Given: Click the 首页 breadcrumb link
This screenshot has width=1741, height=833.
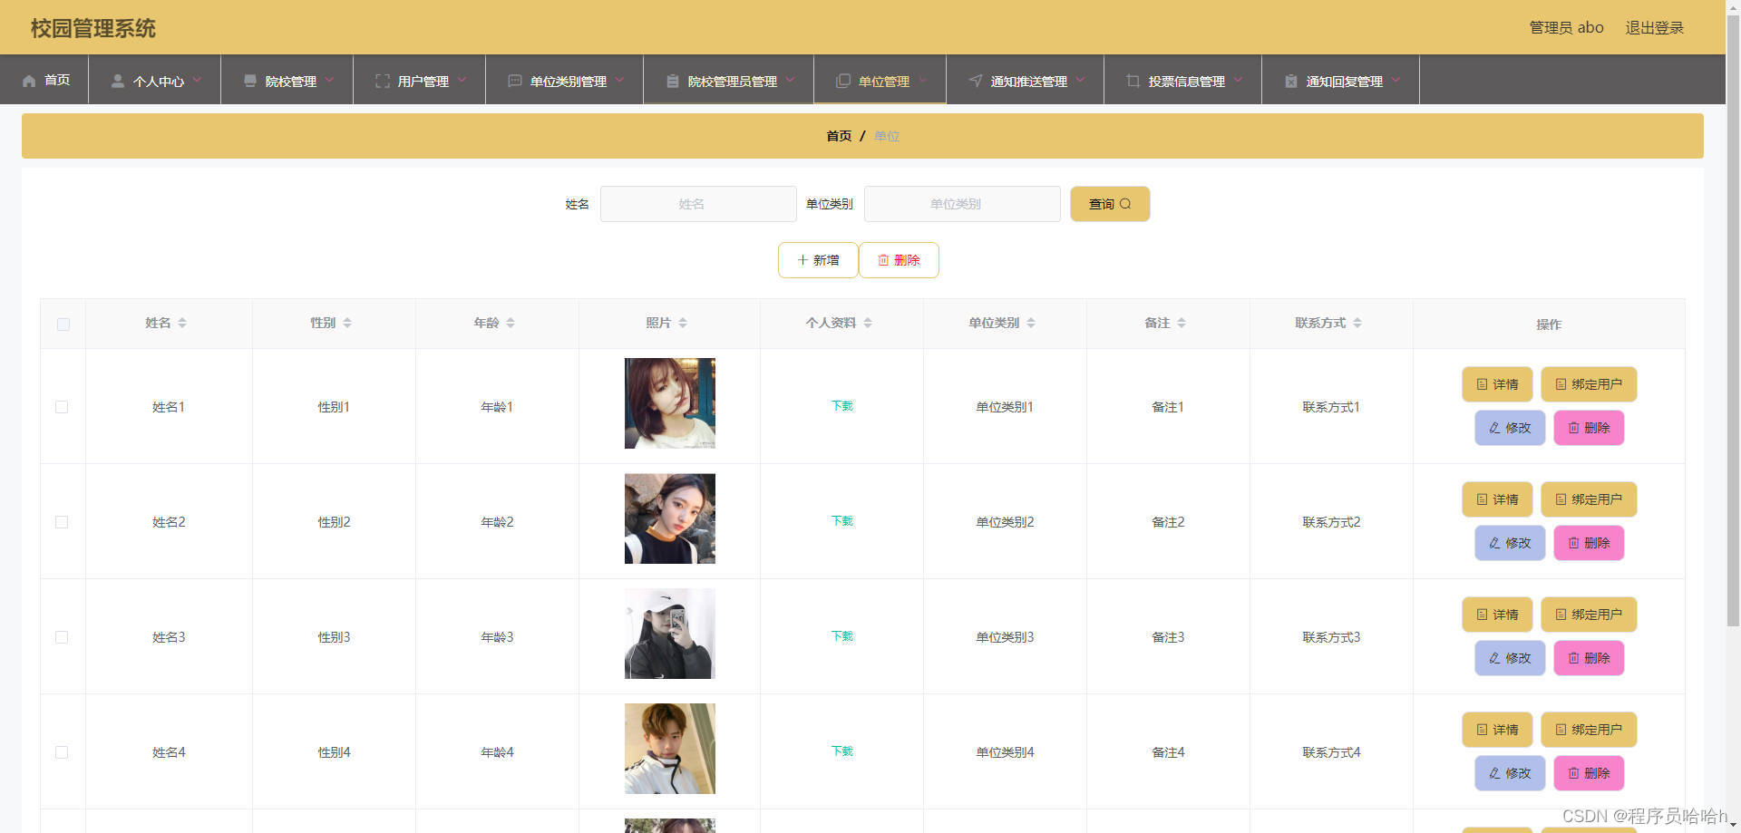Looking at the screenshot, I should pos(839,136).
